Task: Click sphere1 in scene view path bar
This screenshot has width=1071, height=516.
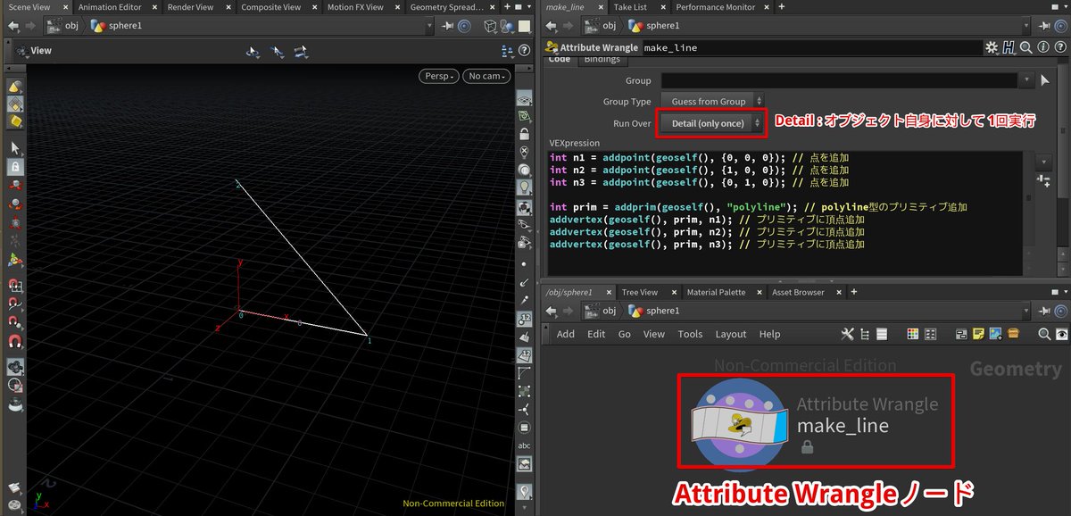Action: coord(125,26)
